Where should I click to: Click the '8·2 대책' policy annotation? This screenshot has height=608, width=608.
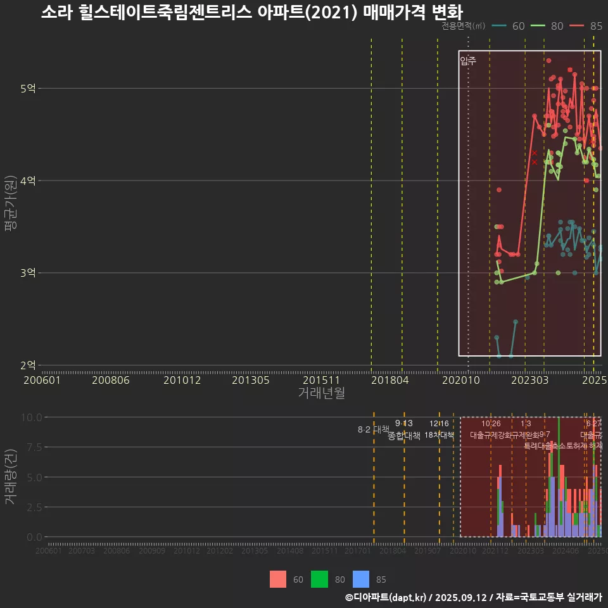coord(374,429)
